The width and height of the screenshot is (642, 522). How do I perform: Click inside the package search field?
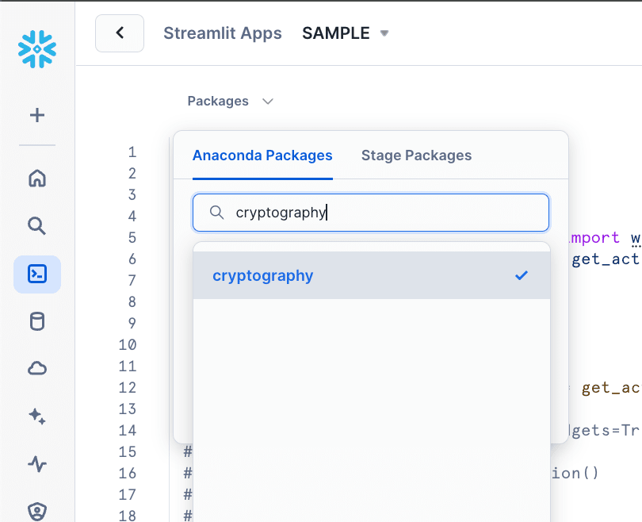pyautogui.click(x=370, y=213)
